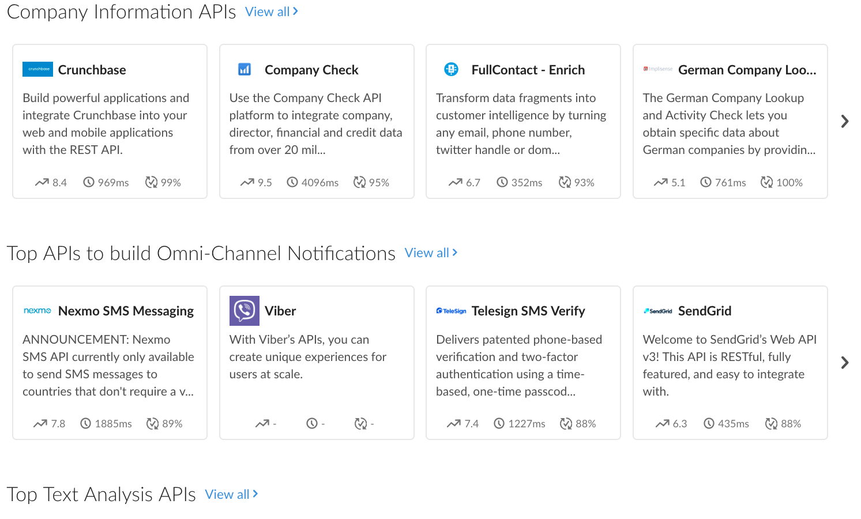Click German Company Lookup trend icon
Image resolution: width=861 pixels, height=519 pixels.
(x=661, y=182)
